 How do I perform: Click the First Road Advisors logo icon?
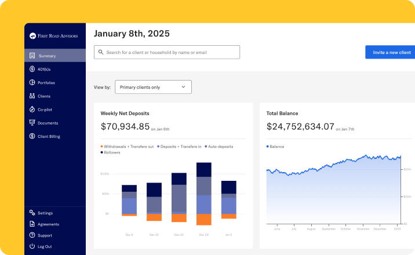[32, 36]
